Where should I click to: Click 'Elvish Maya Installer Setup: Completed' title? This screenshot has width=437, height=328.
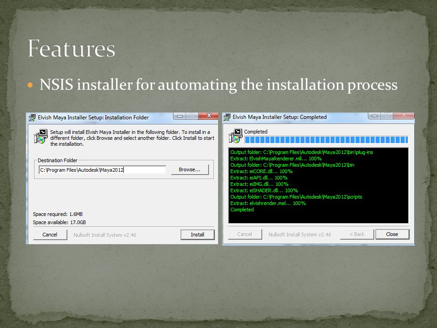279,117
